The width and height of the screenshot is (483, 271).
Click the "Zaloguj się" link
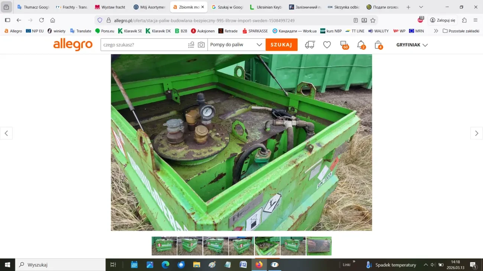[445, 20]
